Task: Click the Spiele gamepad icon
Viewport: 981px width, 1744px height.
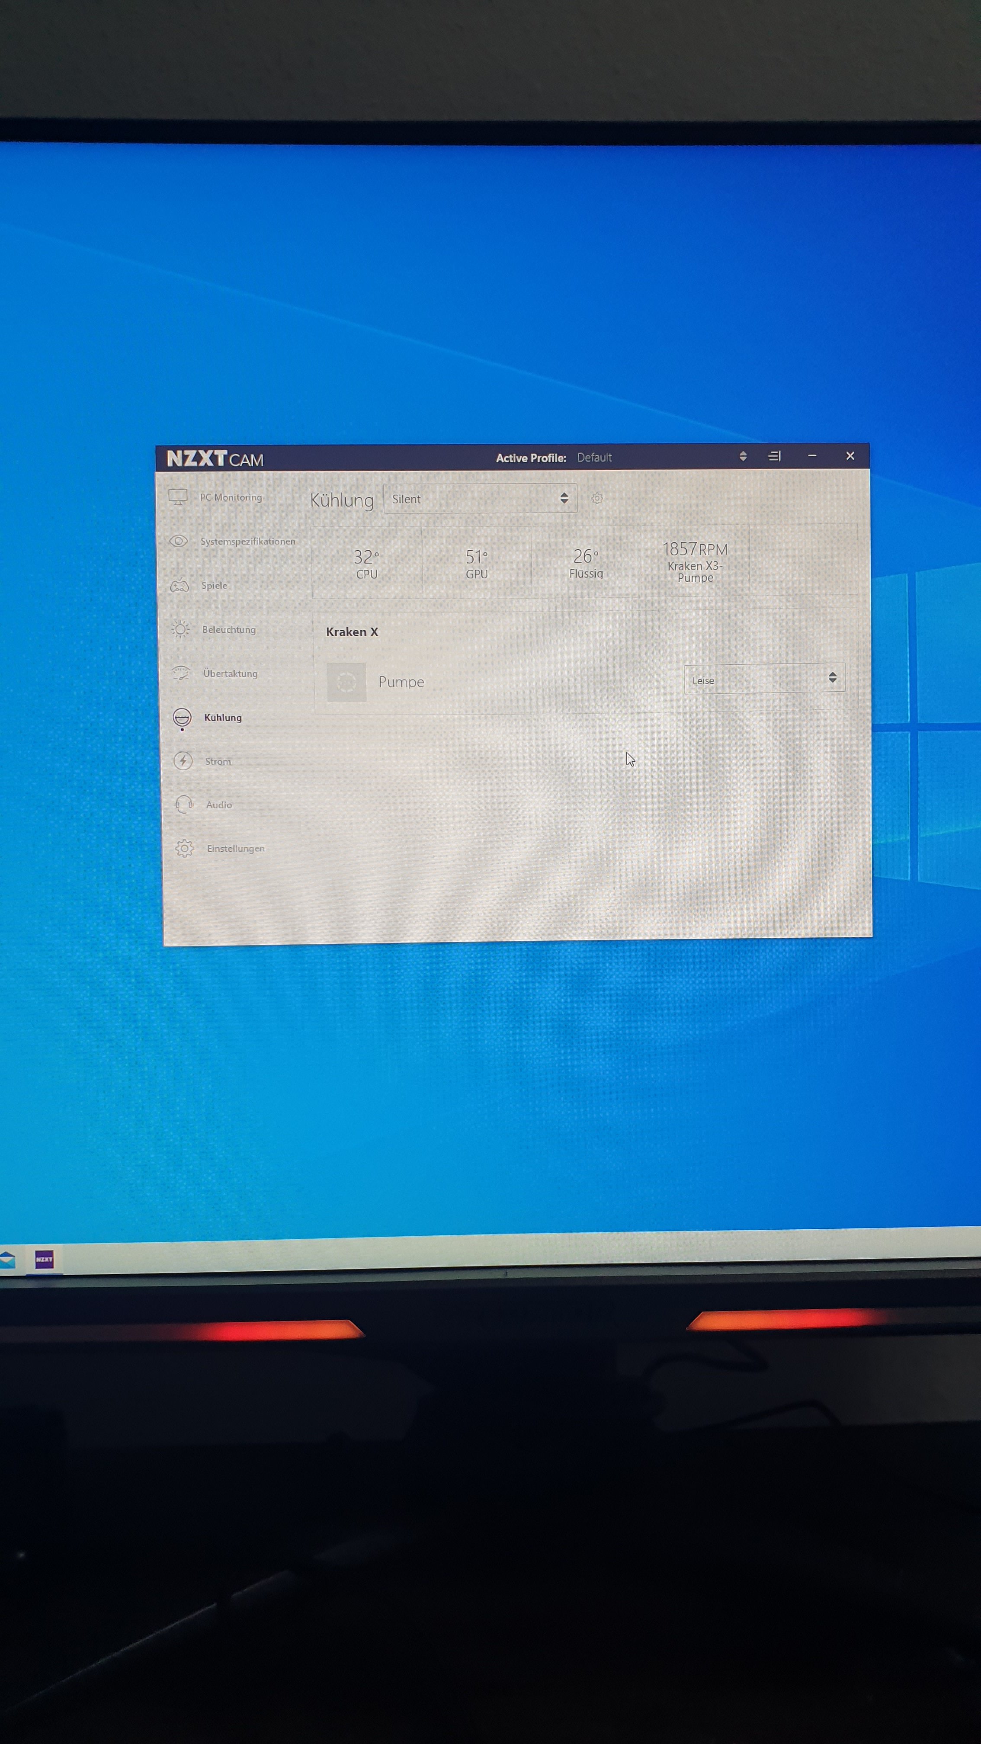Action: pyautogui.click(x=180, y=586)
